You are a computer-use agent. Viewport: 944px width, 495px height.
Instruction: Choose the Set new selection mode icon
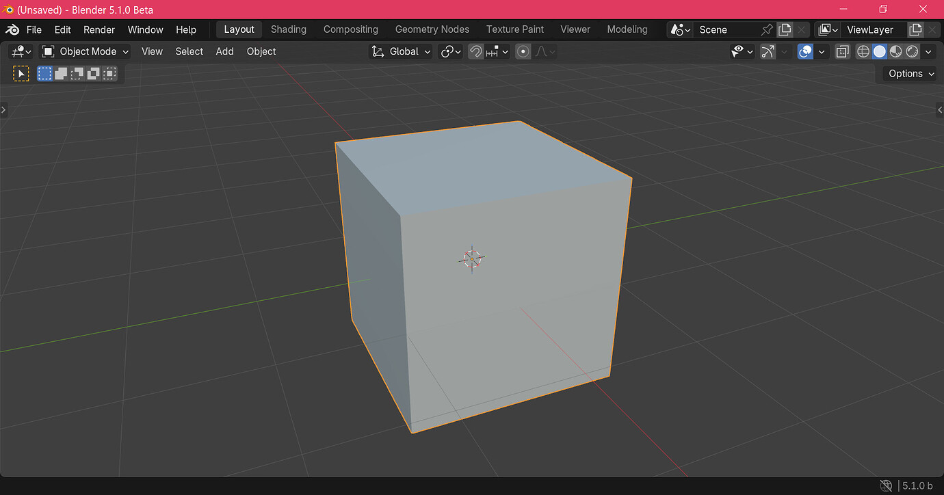tap(44, 73)
